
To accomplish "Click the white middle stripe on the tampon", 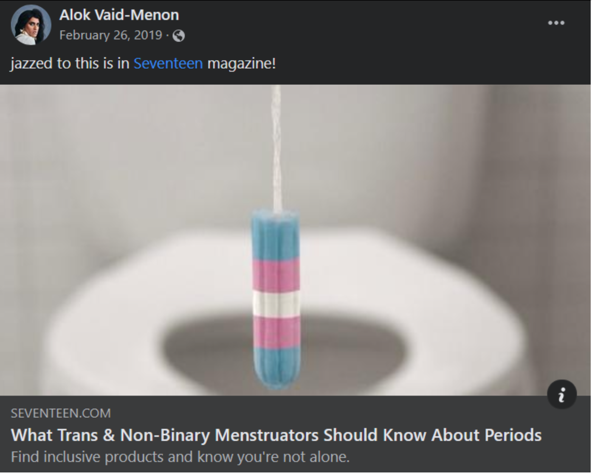I will click(276, 303).
